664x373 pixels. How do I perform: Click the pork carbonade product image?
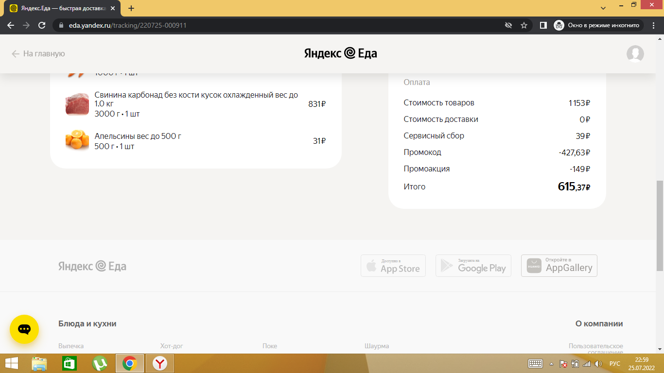[x=77, y=104]
